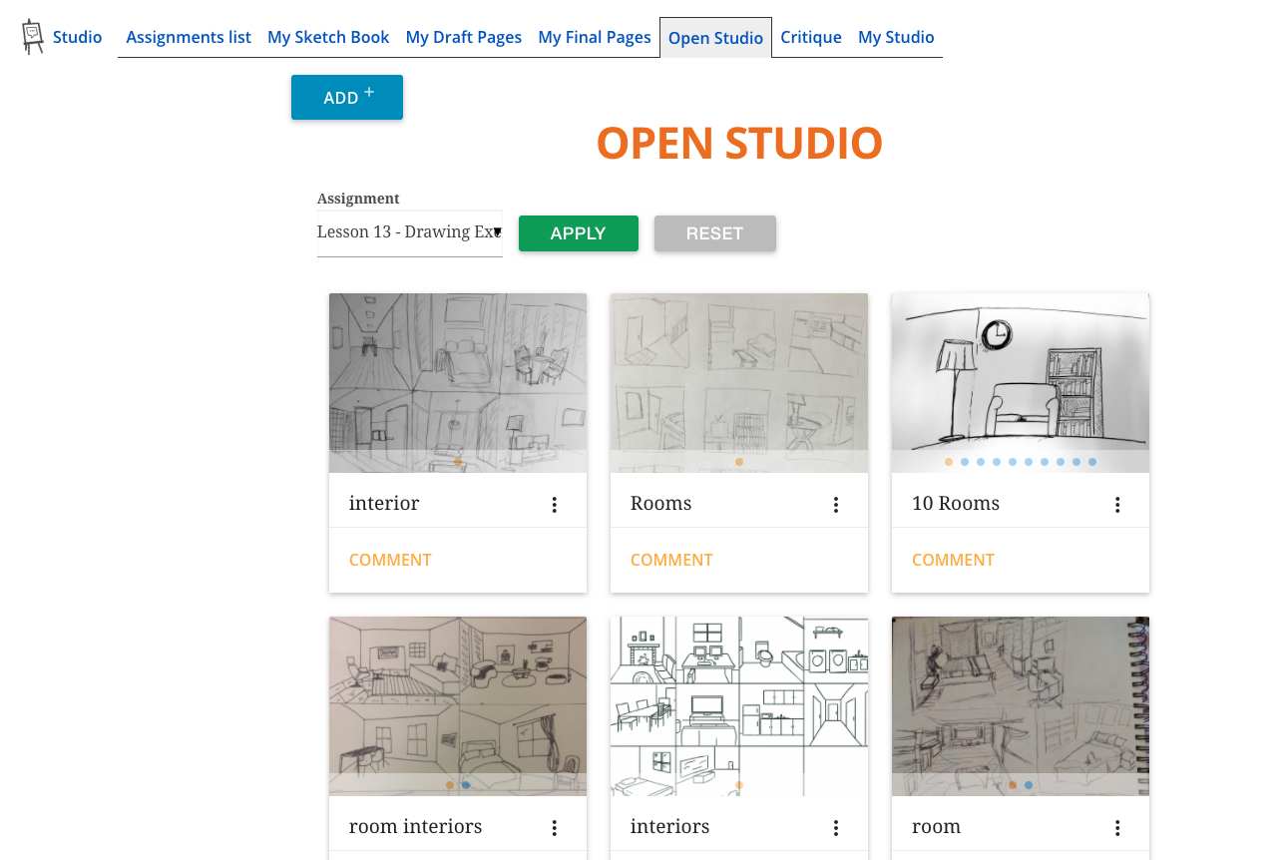Select the last carousel dot on 10 Rooms
The image size is (1288, 860).
click(1092, 462)
